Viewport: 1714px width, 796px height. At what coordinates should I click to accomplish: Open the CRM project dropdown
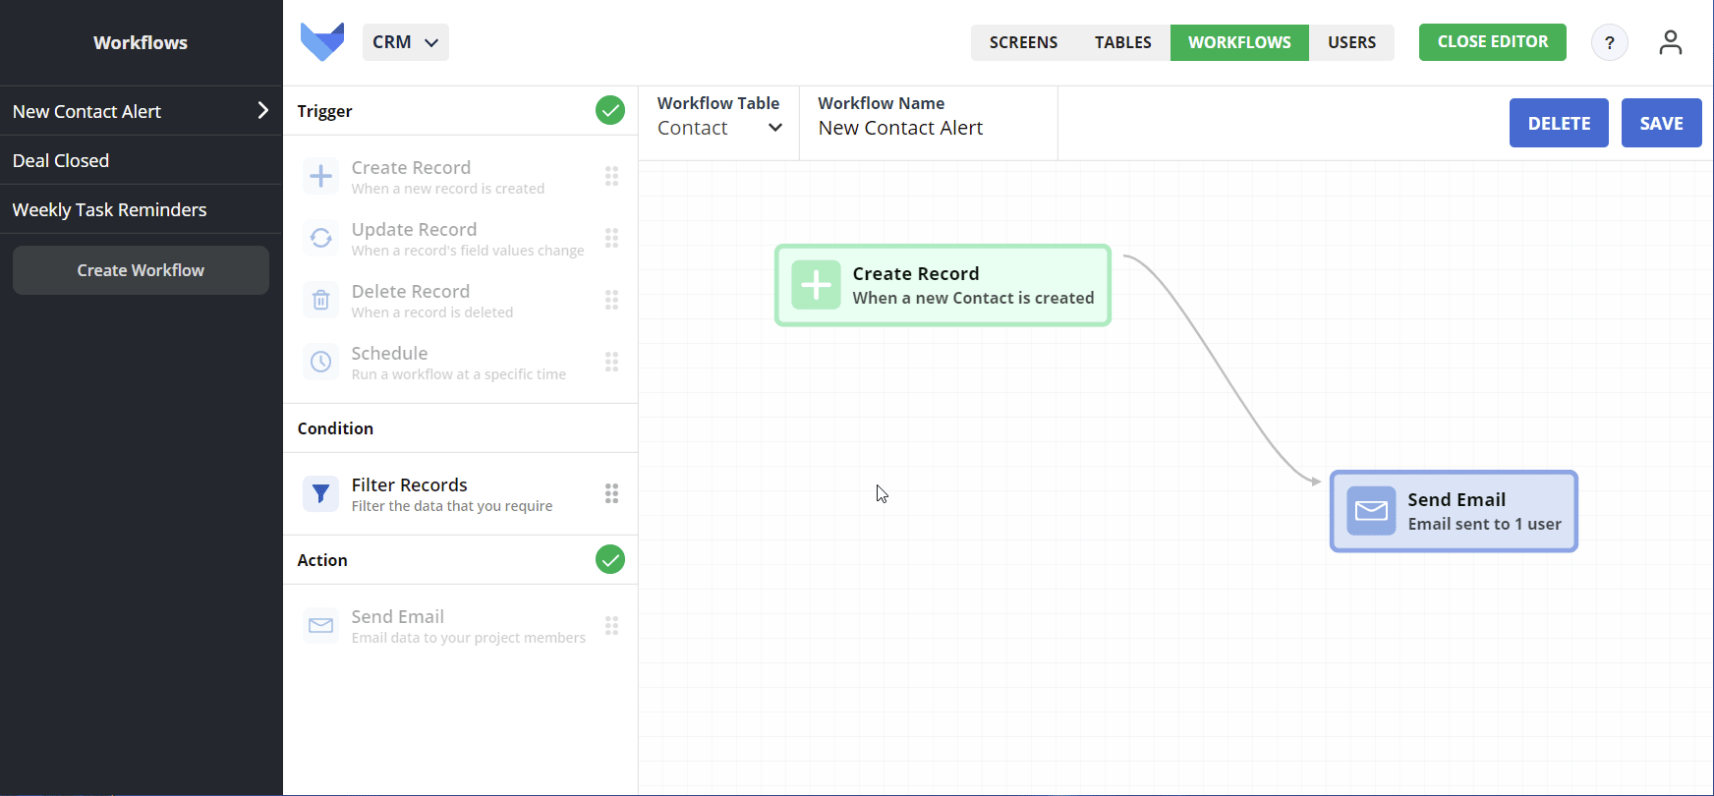click(x=405, y=42)
